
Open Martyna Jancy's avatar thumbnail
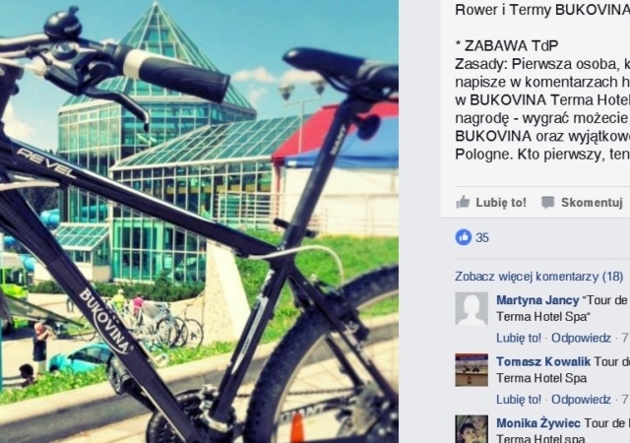tap(472, 308)
